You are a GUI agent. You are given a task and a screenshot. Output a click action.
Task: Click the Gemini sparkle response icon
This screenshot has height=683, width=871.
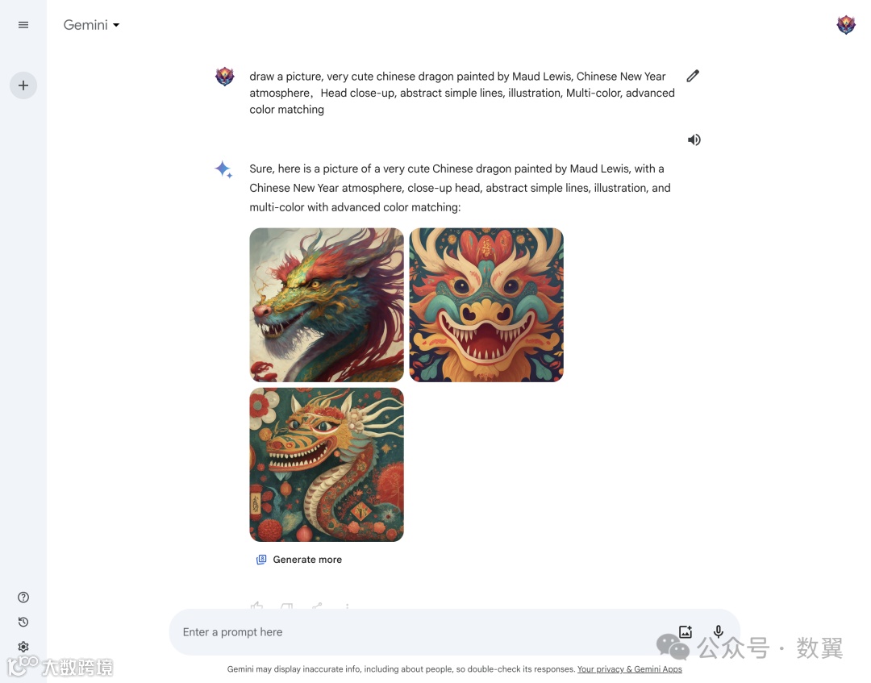[x=223, y=169]
